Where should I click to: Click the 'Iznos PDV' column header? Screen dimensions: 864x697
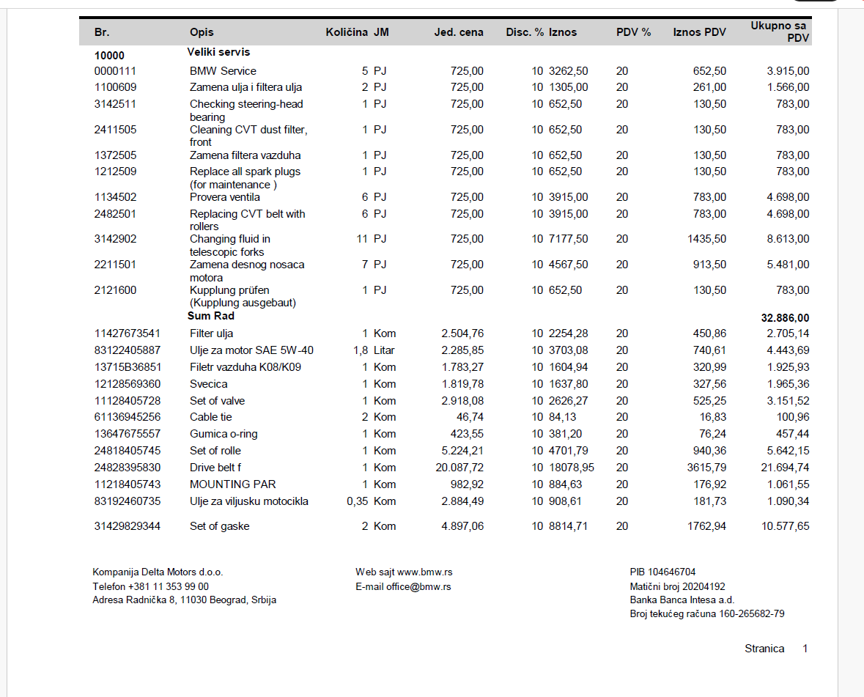(x=699, y=32)
